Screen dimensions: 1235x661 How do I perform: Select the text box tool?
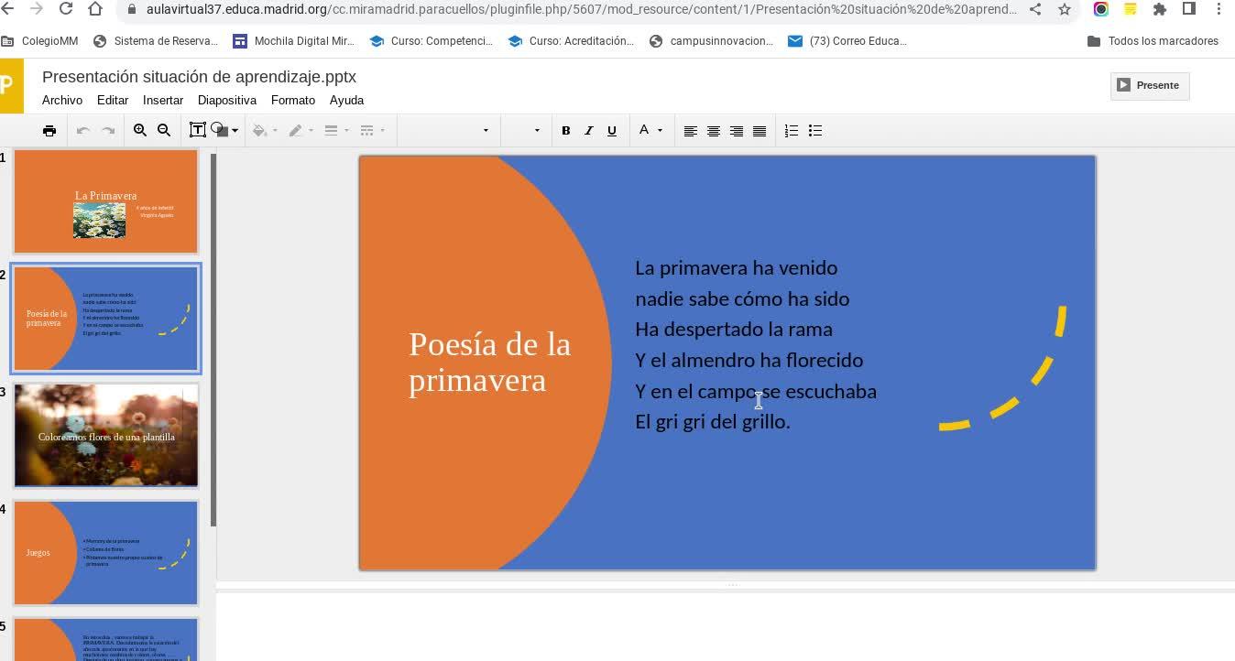coord(197,130)
